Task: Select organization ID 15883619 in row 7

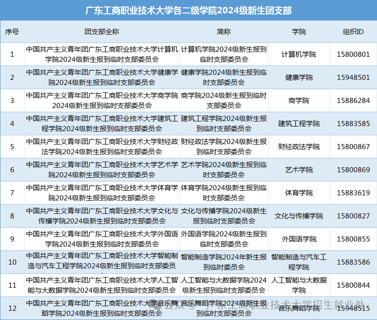Action: pyautogui.click(x=353, y=193)
